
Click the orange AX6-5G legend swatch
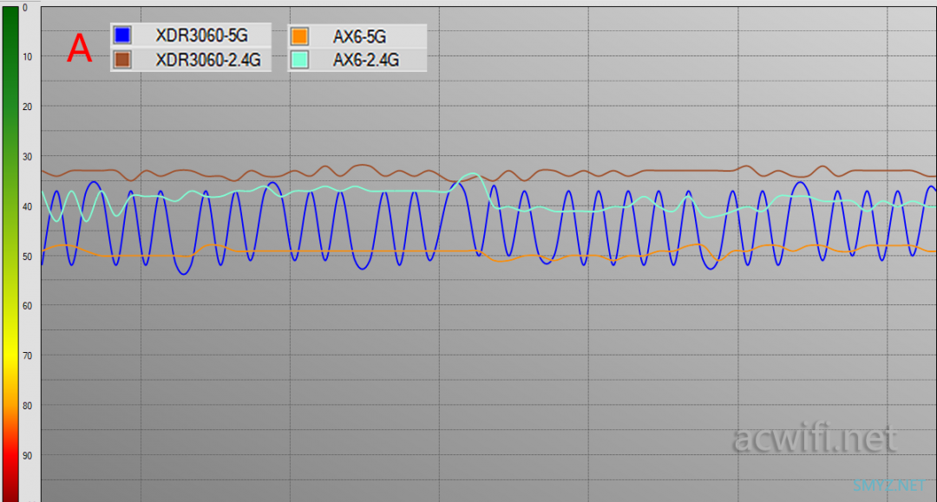coord(299,36)
